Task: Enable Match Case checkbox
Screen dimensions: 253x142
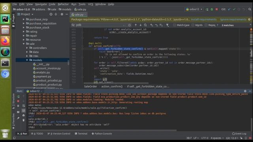Action: 174,25
